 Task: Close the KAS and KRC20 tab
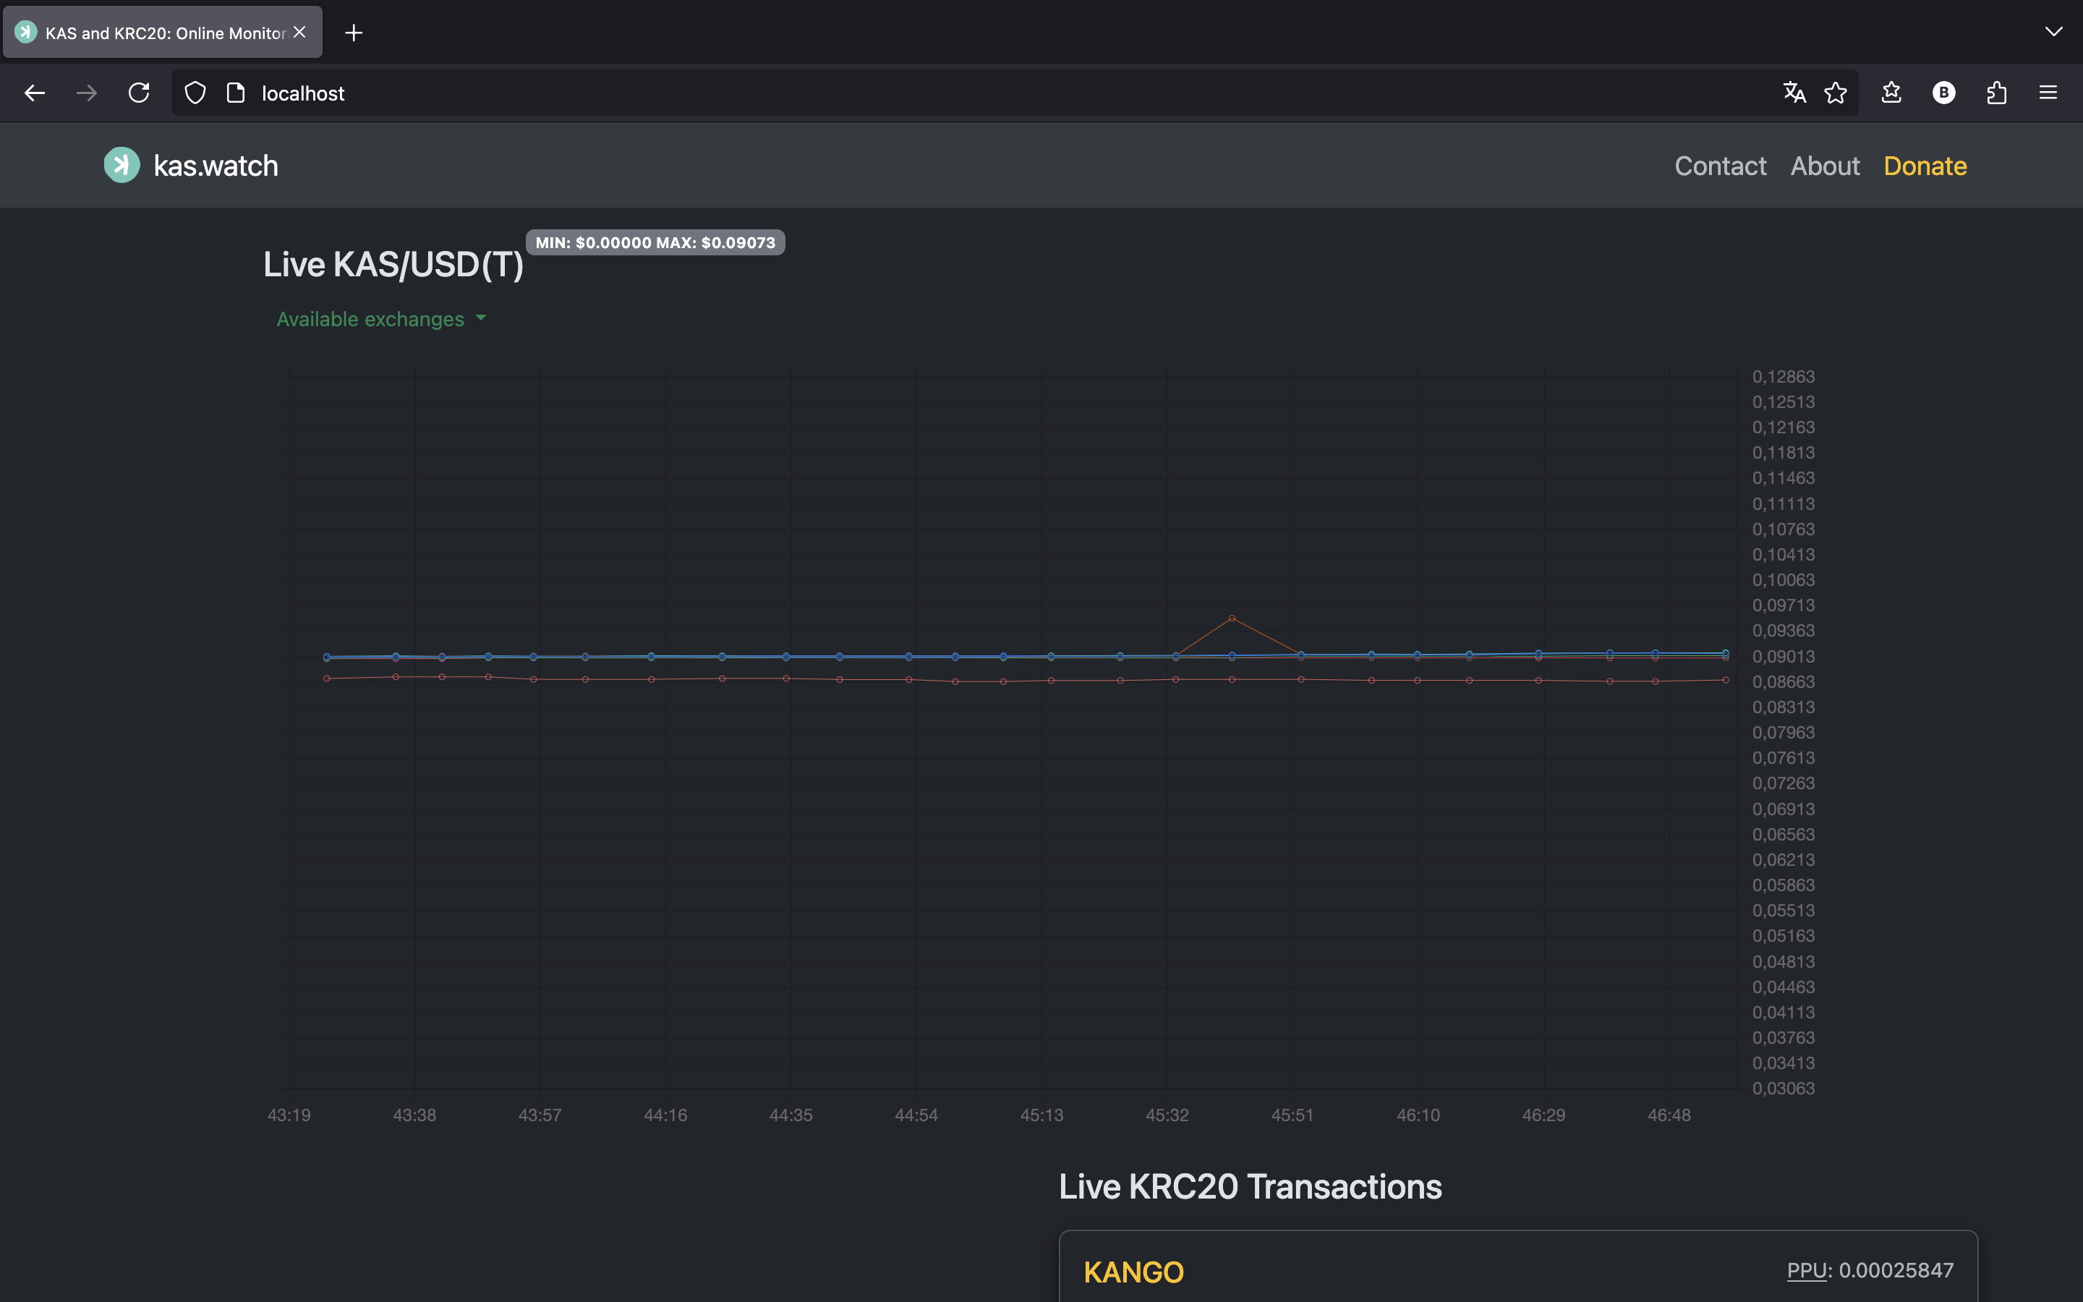click(299, 32)
